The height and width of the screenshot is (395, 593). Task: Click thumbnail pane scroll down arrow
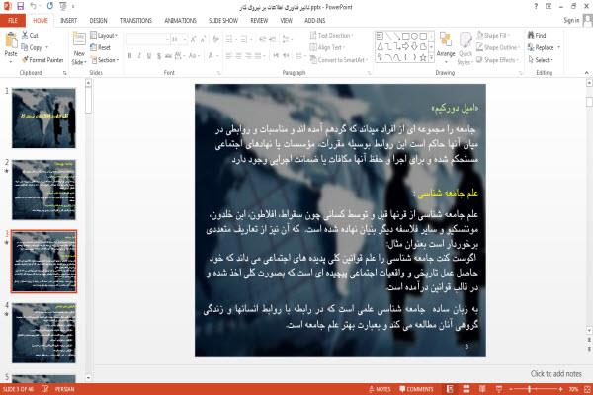88,377
